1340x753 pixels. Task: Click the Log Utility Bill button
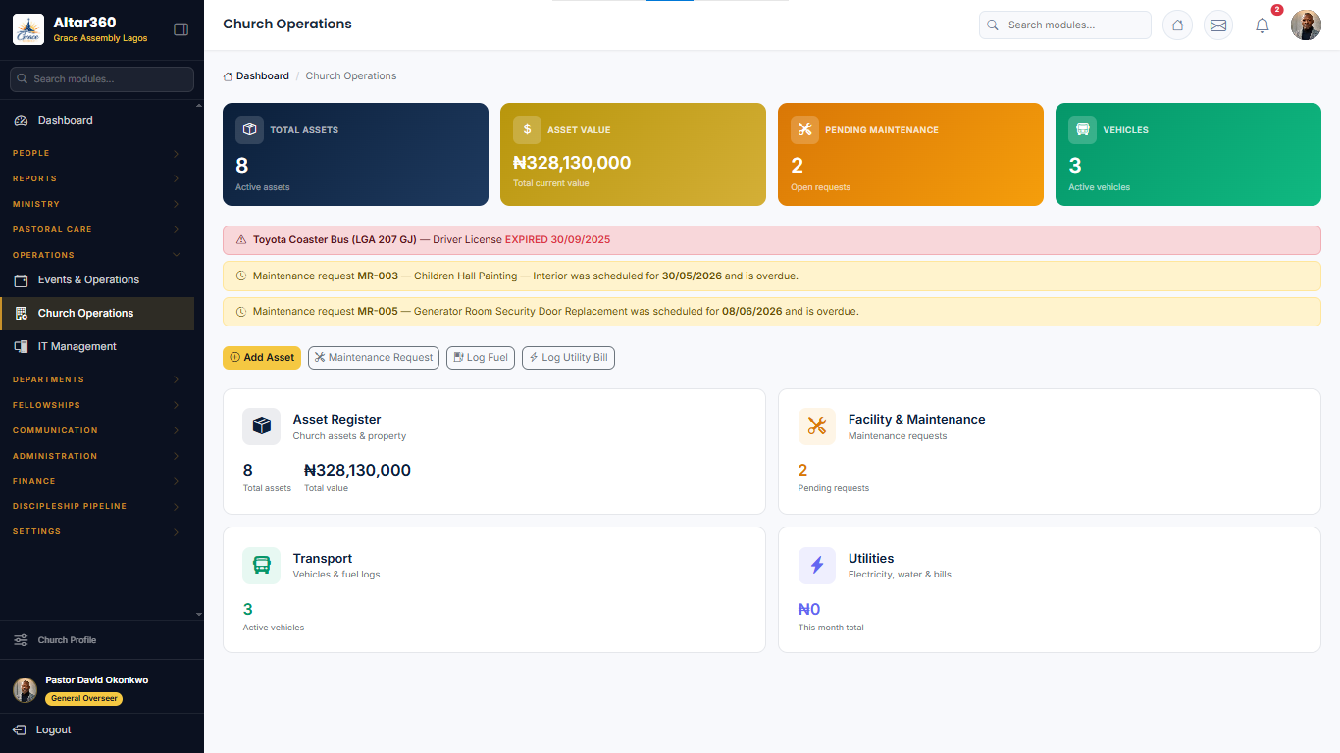coord(568,358)
